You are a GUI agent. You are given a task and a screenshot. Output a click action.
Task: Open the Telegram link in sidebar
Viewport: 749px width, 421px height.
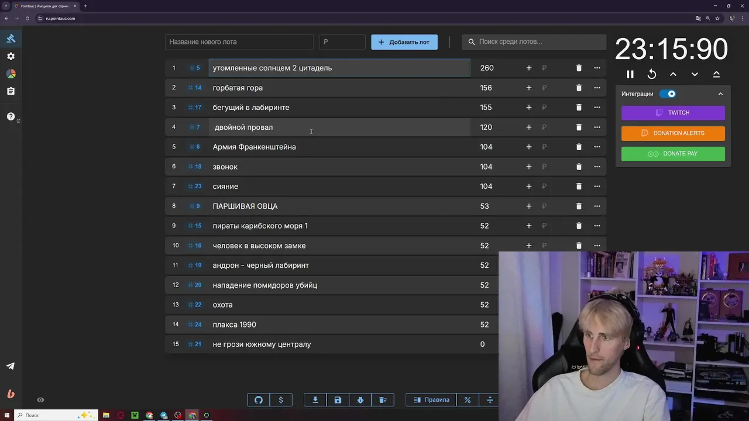point(11,366)
